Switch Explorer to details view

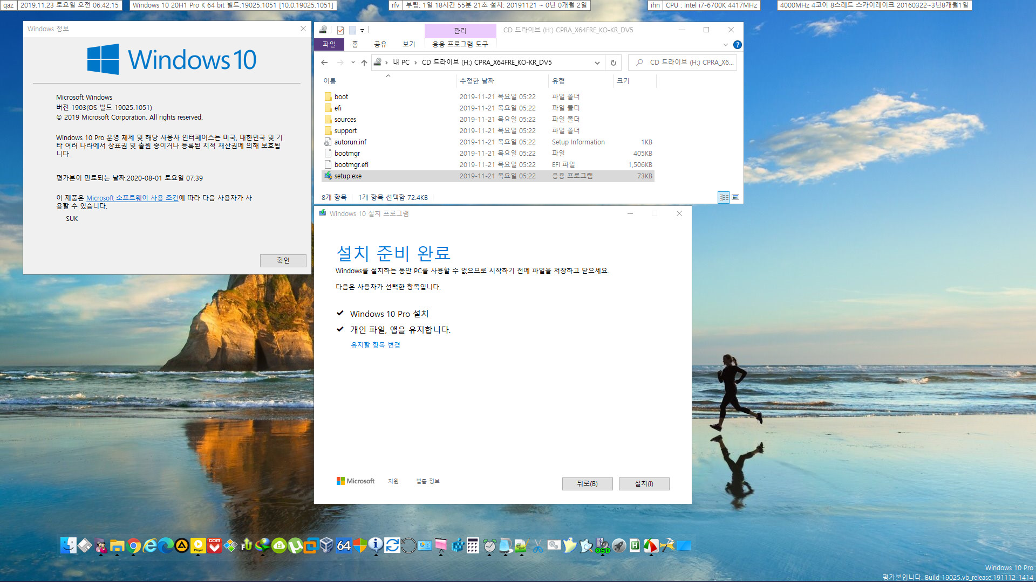(x=724, y=197)
